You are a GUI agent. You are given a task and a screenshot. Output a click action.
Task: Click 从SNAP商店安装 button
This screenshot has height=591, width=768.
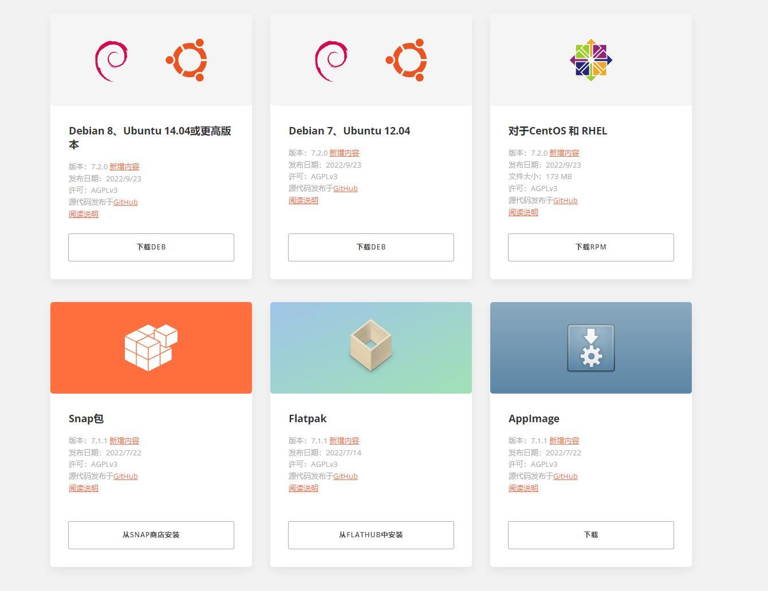[151, 535]
